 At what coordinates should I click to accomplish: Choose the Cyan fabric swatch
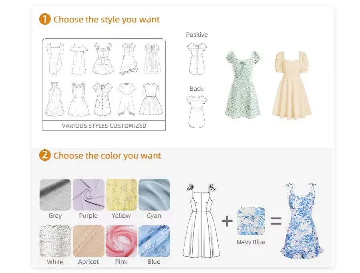pyautogui.click(x=154, y=195)
